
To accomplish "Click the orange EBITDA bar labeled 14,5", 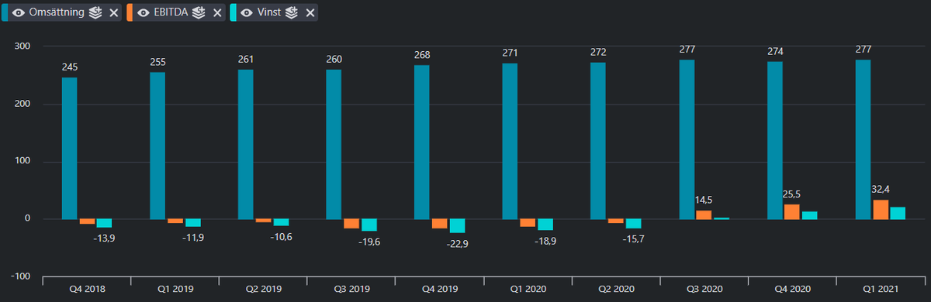I will coord(704,215).
